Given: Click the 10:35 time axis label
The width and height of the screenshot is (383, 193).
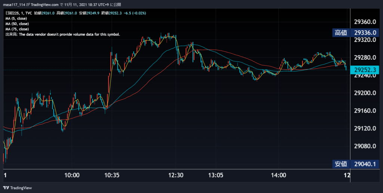Looking at the screenshot, I should click(x=112, y=175).
